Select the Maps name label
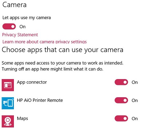Viewport: 146px width, 131px height. 22,118
